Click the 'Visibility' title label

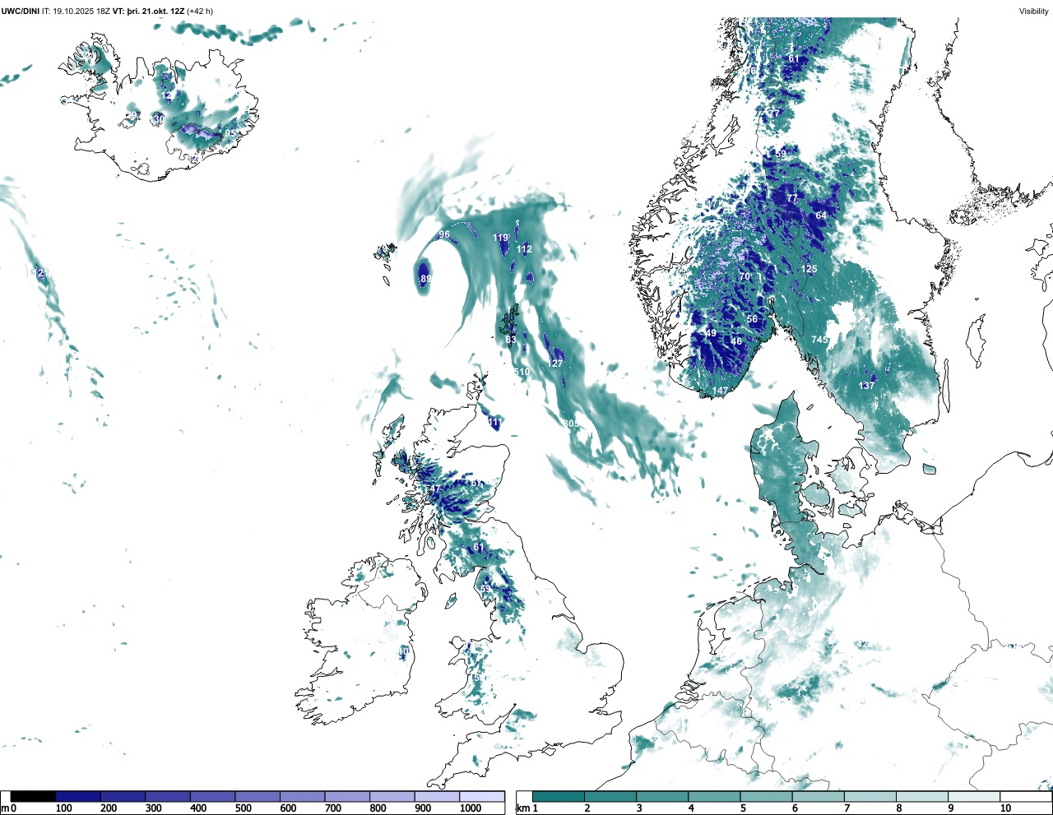tap(1034, 12)
